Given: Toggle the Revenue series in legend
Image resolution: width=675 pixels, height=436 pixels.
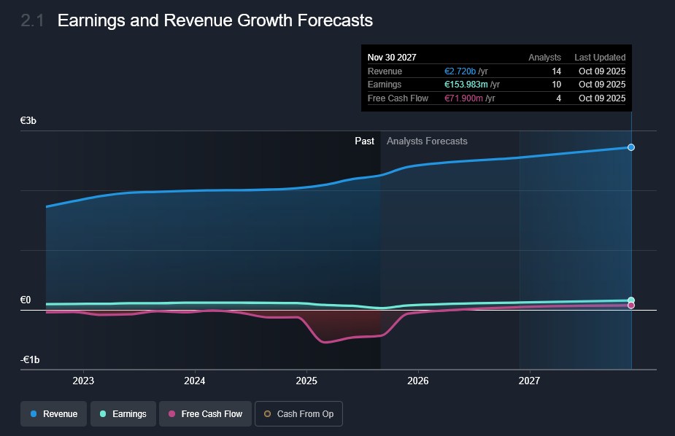Looking at the screenshot, I should click(x=53, y=414).
